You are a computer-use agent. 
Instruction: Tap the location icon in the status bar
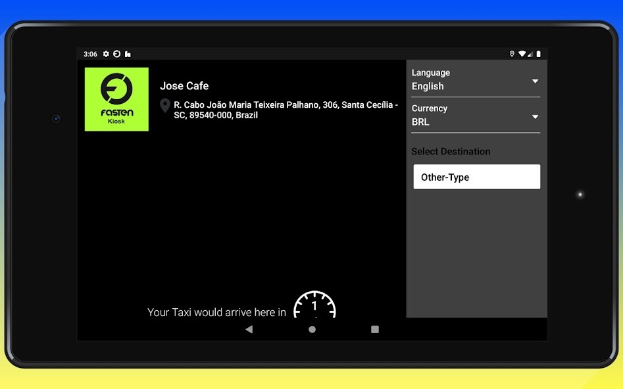(512, 54)
